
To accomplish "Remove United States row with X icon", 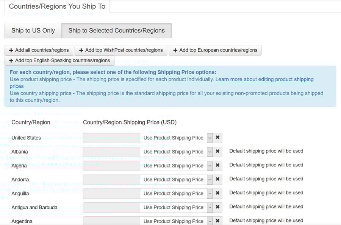I will [x=217, y=138].
